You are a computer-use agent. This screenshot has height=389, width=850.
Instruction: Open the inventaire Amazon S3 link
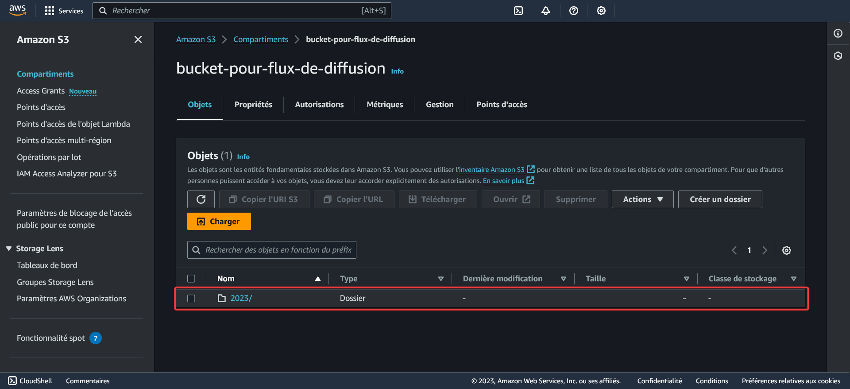[x=491, y=169]
